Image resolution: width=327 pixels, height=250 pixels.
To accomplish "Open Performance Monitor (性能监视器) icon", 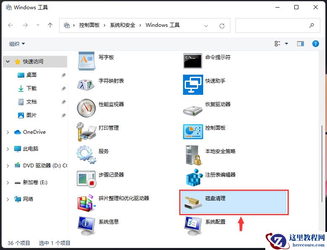I will tap(86, 108).
